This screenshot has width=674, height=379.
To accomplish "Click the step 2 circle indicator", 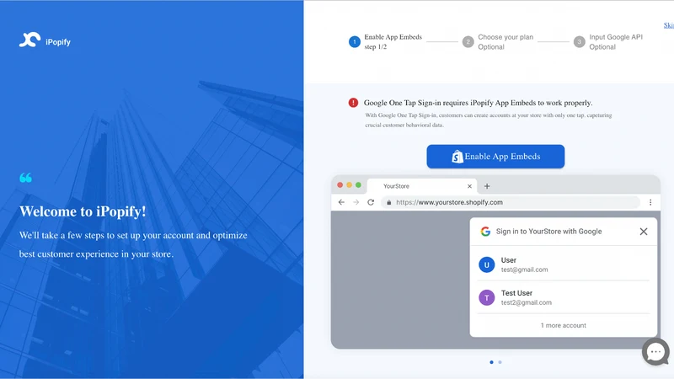I will (468, 41).
